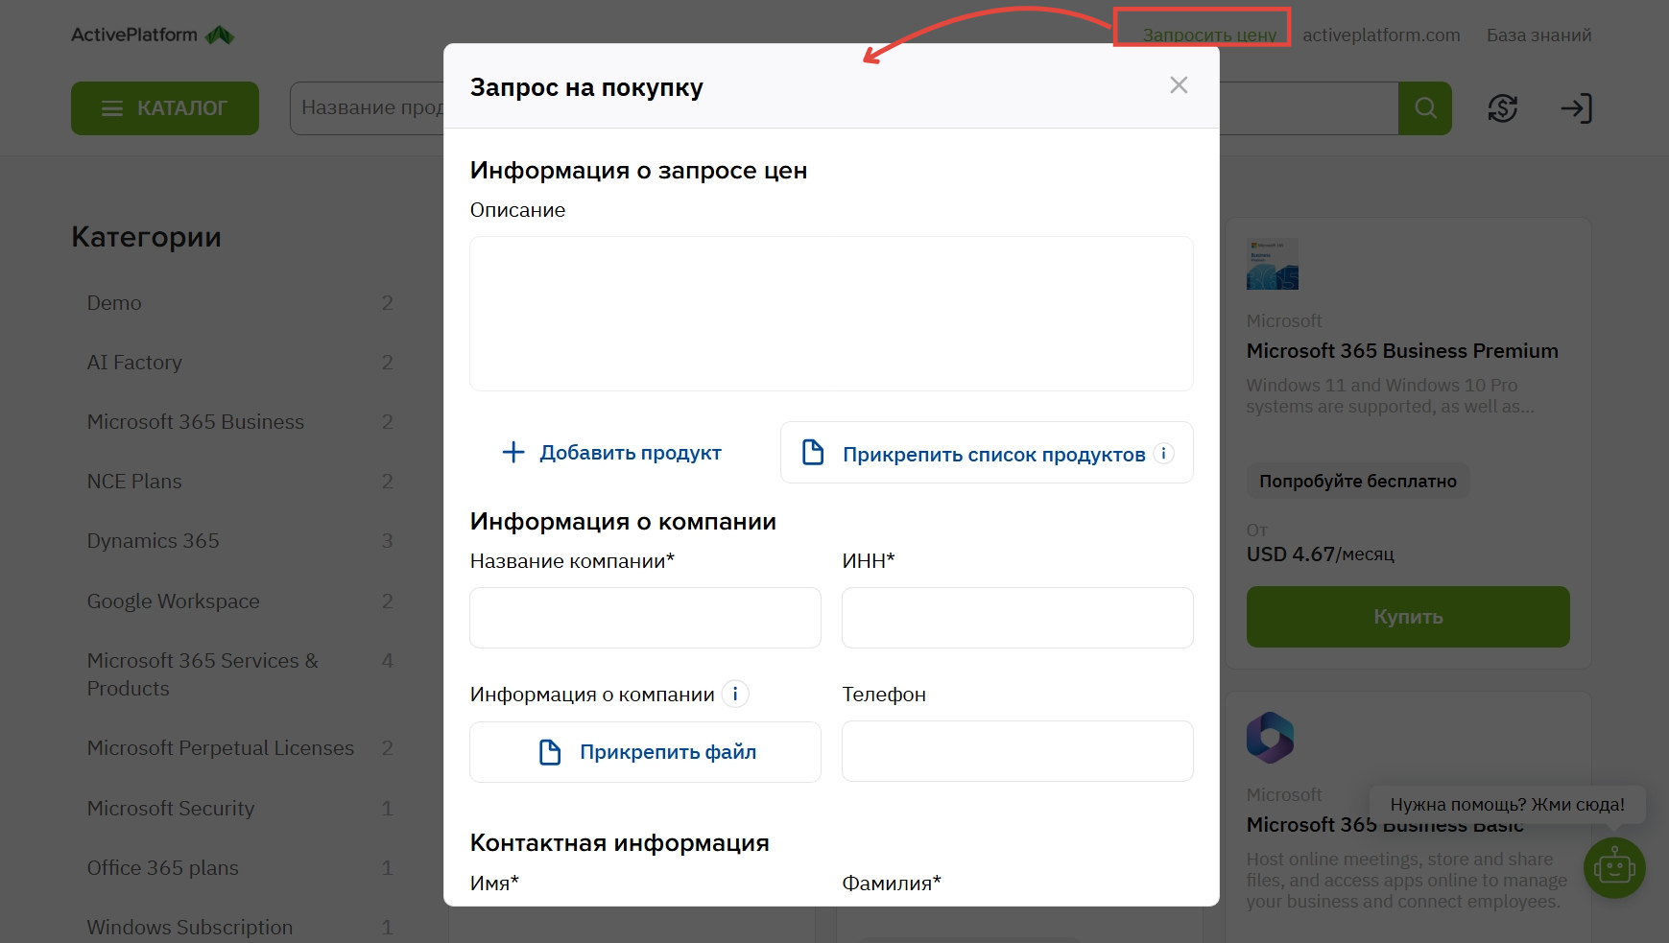Click info icon beside product list attachment

click(x=1163, y=454)
